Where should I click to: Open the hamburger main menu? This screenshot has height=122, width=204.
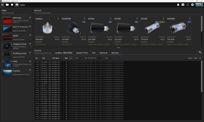point(2,5)
